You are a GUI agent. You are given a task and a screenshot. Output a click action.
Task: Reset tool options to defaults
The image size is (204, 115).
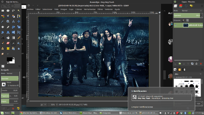pyautogui.click(x=18, y=108)
